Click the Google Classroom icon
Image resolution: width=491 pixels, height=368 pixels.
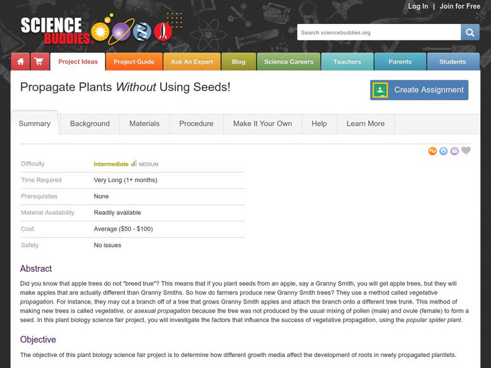pos(380,90)
